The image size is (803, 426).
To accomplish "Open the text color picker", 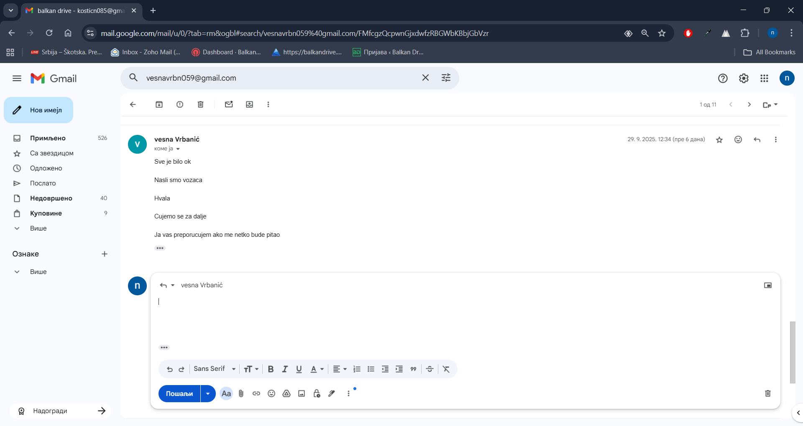I will tap(317, 369).
